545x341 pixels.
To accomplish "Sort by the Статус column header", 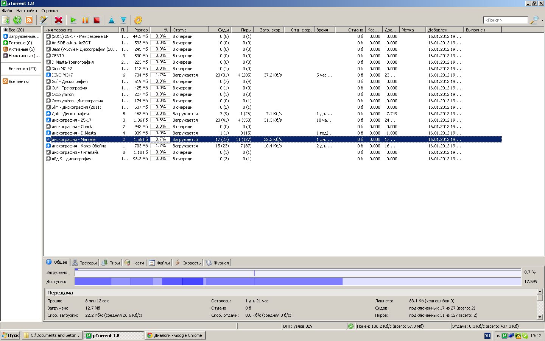I will pyautogui.click(x=189, y=30).
